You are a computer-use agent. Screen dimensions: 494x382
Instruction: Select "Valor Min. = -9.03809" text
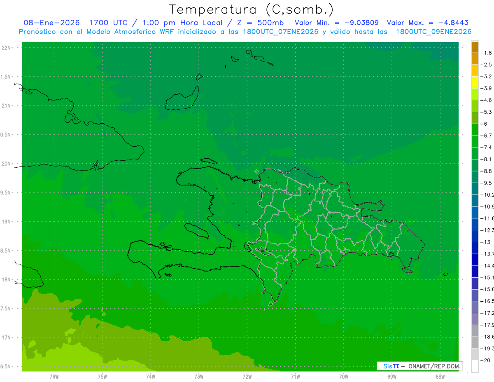pyautogui.click(x=337, y=23)
